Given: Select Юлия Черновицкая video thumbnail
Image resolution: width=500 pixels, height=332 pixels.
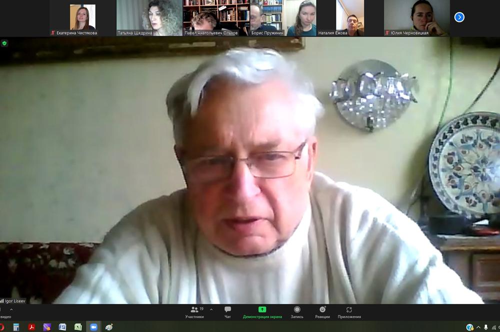Looking at the screenshot, I should [416, 18].
